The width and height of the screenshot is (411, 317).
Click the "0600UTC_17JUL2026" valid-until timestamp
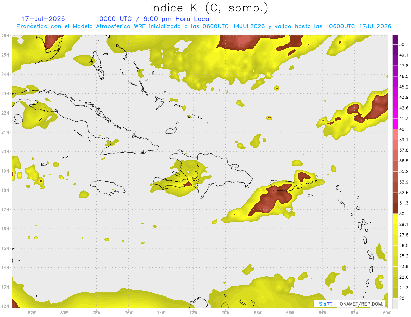click(x=360, y=26)
